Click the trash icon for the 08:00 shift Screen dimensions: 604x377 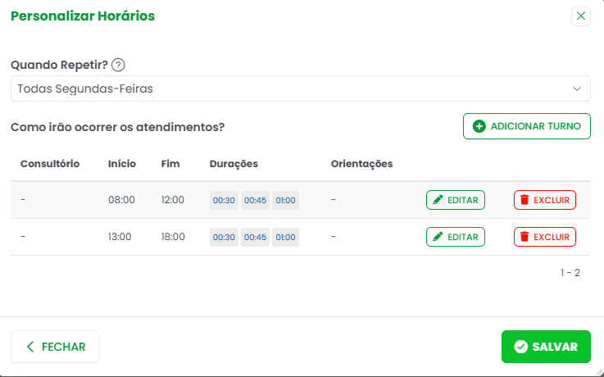click(525, 200)
